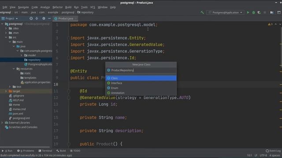Switch to the Product.java editor tab
Viewport: 282px width, 158px height.
pos(65,18)
